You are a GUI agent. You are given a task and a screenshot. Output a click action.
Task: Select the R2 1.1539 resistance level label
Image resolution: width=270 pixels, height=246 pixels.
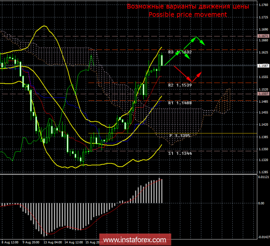pyautogui.click(x=181, y=85)
